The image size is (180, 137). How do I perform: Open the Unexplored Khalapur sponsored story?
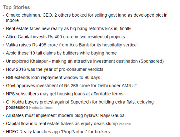point(85,61)
